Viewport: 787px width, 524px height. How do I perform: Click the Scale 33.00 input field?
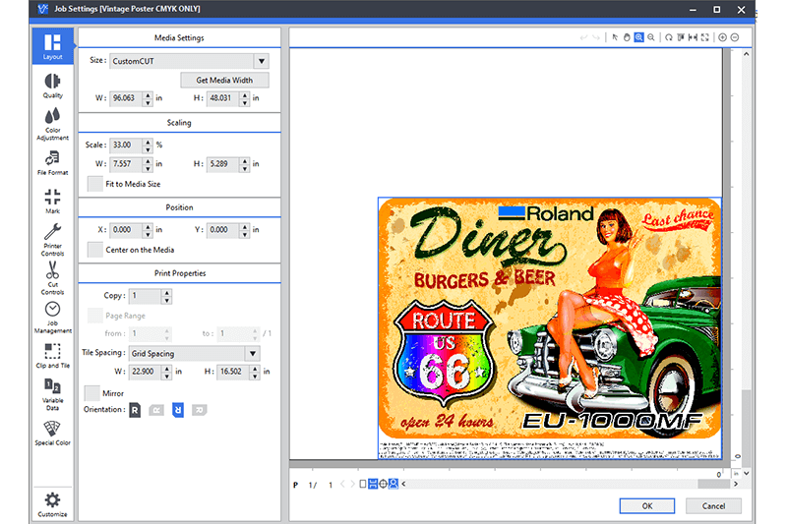[x=127, y=145]
